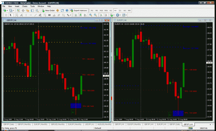This screenshot has height=131, width=216.
Task: Switch to the GBPUSD,Monthly chart tab
Action: pyautogui.click(x=58, y=124)
